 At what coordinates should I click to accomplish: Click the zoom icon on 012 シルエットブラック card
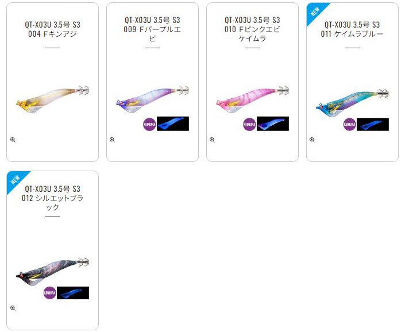[13, 308]
